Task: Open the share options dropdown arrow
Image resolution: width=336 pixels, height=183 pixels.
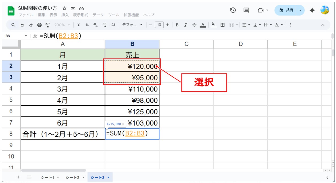Action: [x=300, y=10]
